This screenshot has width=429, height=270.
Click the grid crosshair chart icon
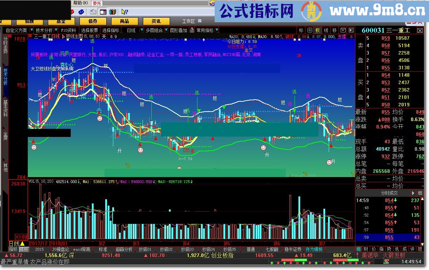[310, 30]
